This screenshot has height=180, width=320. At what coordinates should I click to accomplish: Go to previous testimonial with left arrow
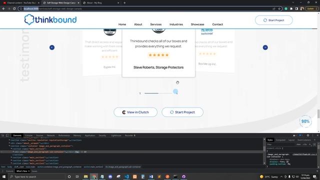52,47
